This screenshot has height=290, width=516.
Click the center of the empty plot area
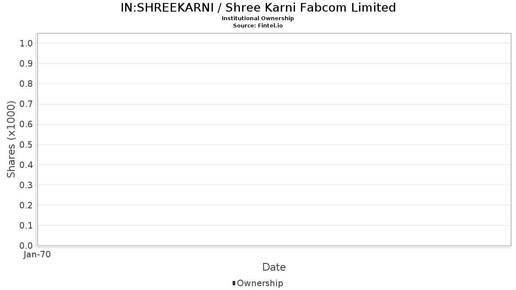[274, 139]
